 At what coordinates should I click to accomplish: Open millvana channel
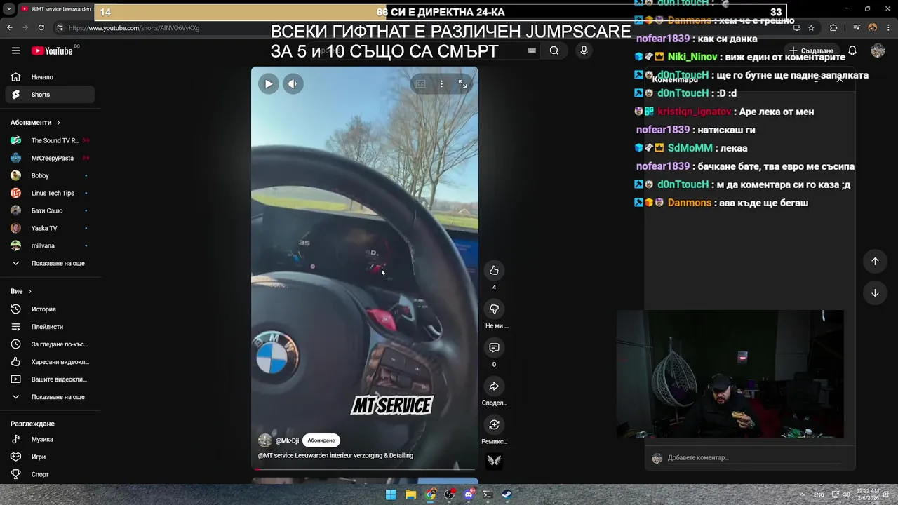pos(51,245)
